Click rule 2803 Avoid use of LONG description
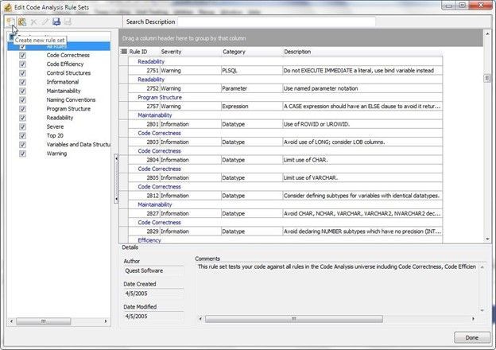This screenshot has height=350, width=496. tap(334, 142)
